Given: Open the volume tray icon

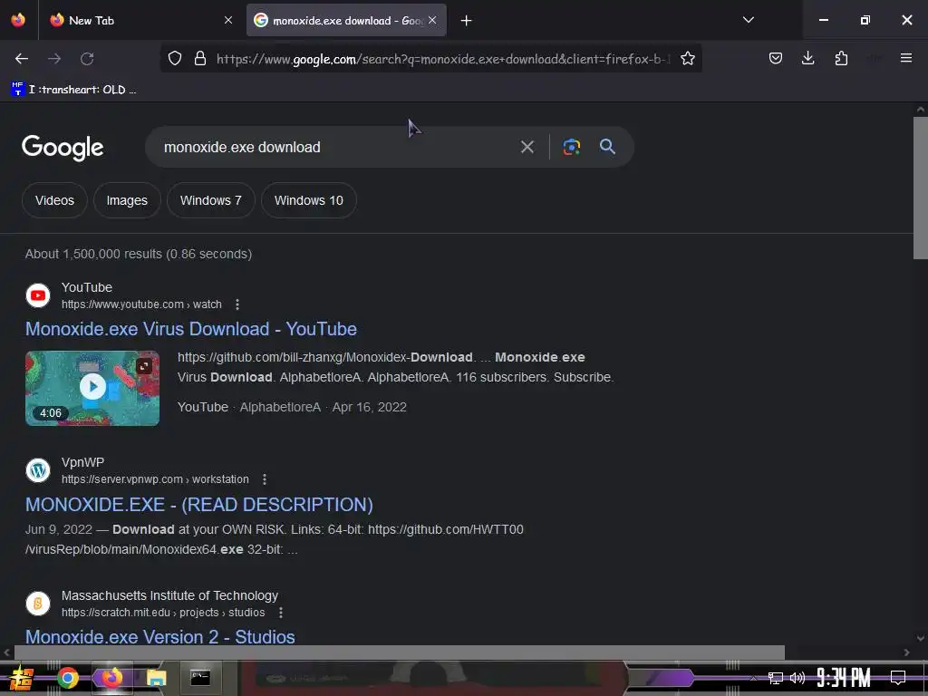Looking at the screenshot, I should pyautogui.click(x=797, y=678).
